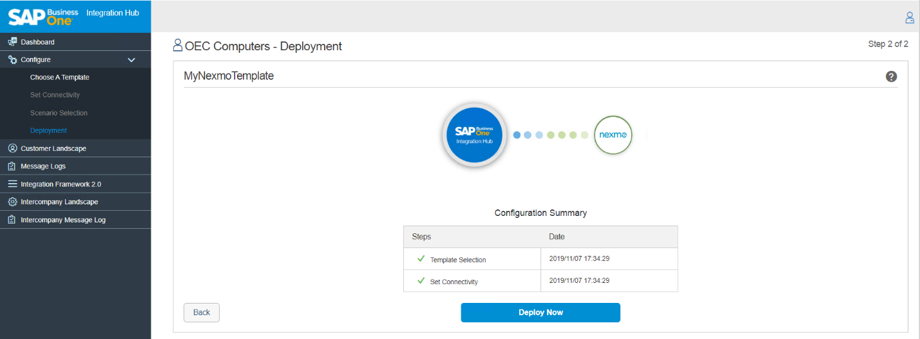Click the Message Logs clipboard icon
920x339 pixels.
[x=12, y=166]
